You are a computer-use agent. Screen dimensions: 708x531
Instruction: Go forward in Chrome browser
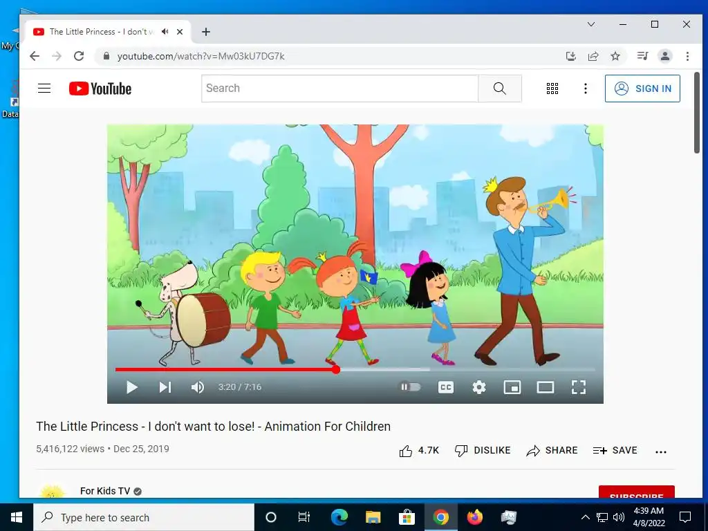57,56
